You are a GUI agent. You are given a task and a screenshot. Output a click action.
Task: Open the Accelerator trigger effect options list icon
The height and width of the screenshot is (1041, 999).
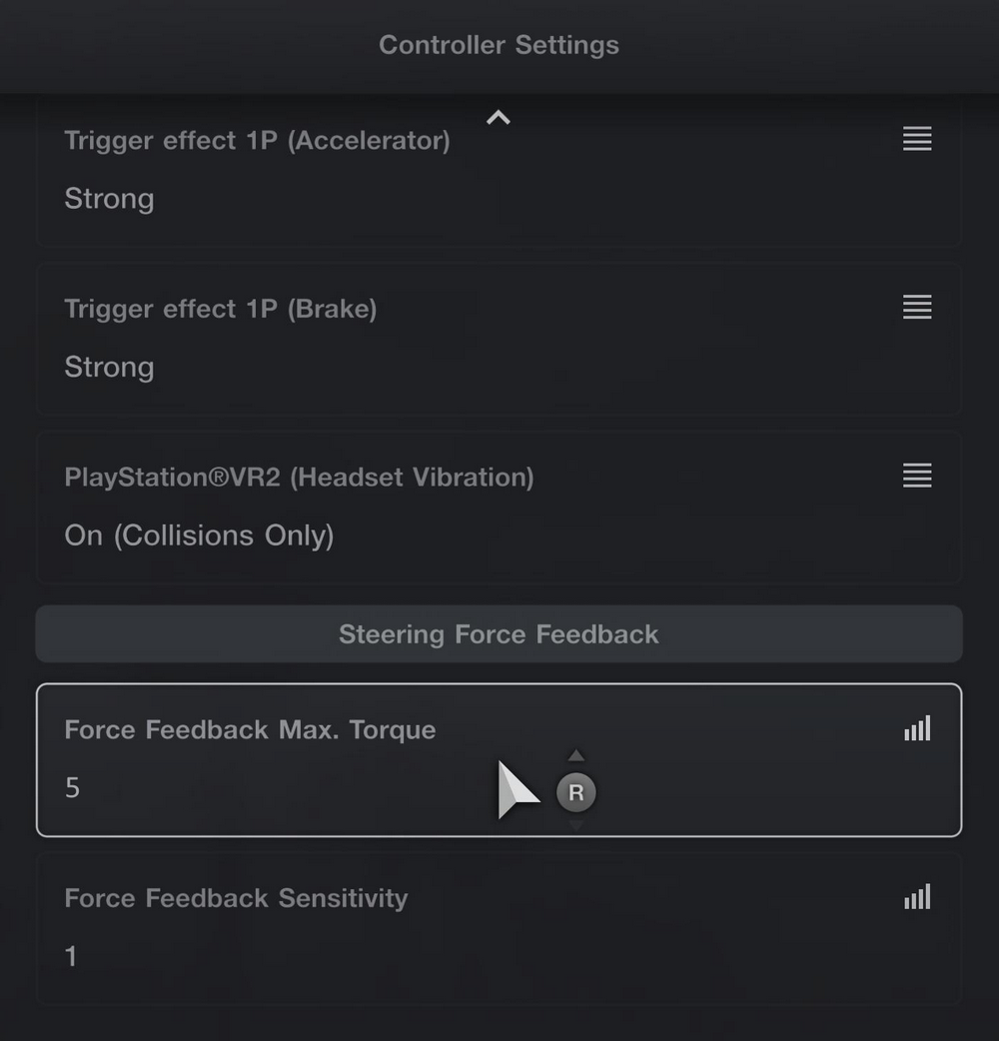tap(917, 139)
